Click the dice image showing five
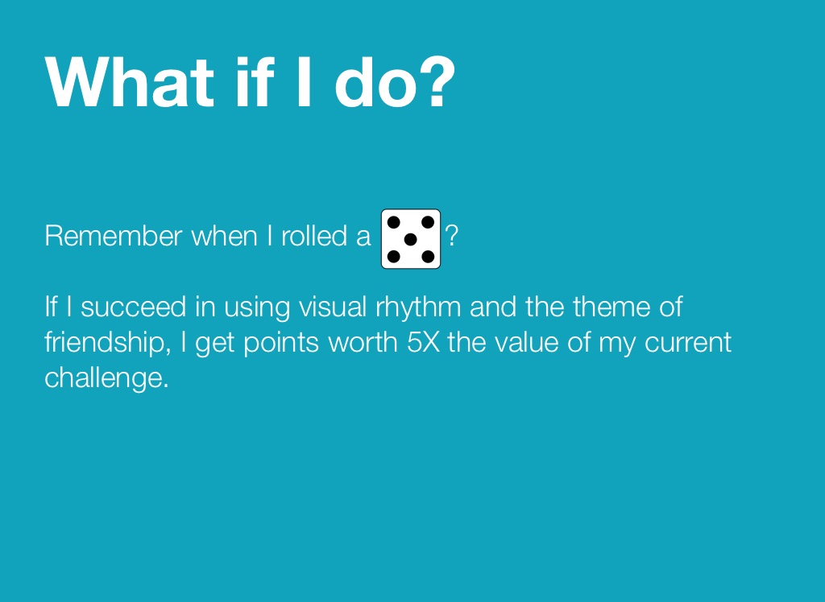Viewport: 825px width, 602px height. [411, 239]
